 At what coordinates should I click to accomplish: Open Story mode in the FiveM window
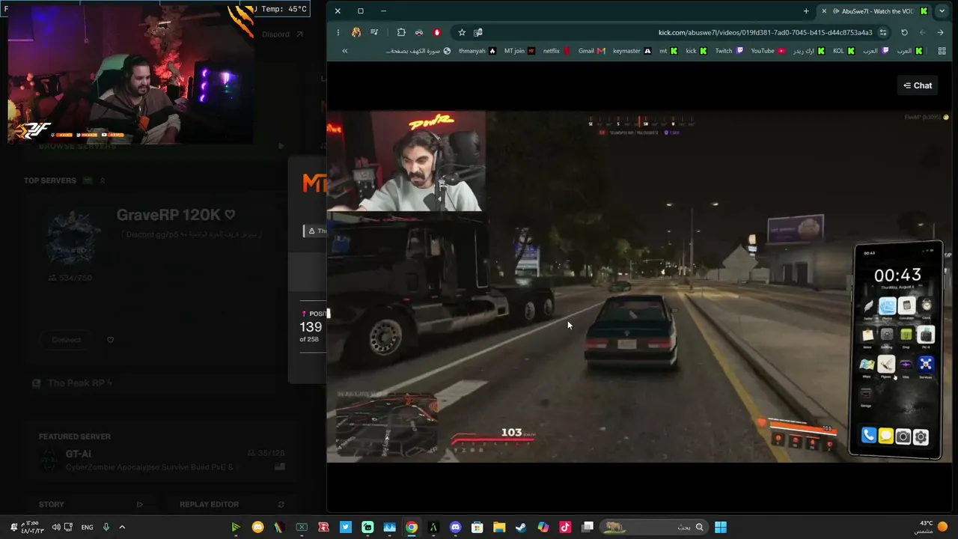pos(52,505)
